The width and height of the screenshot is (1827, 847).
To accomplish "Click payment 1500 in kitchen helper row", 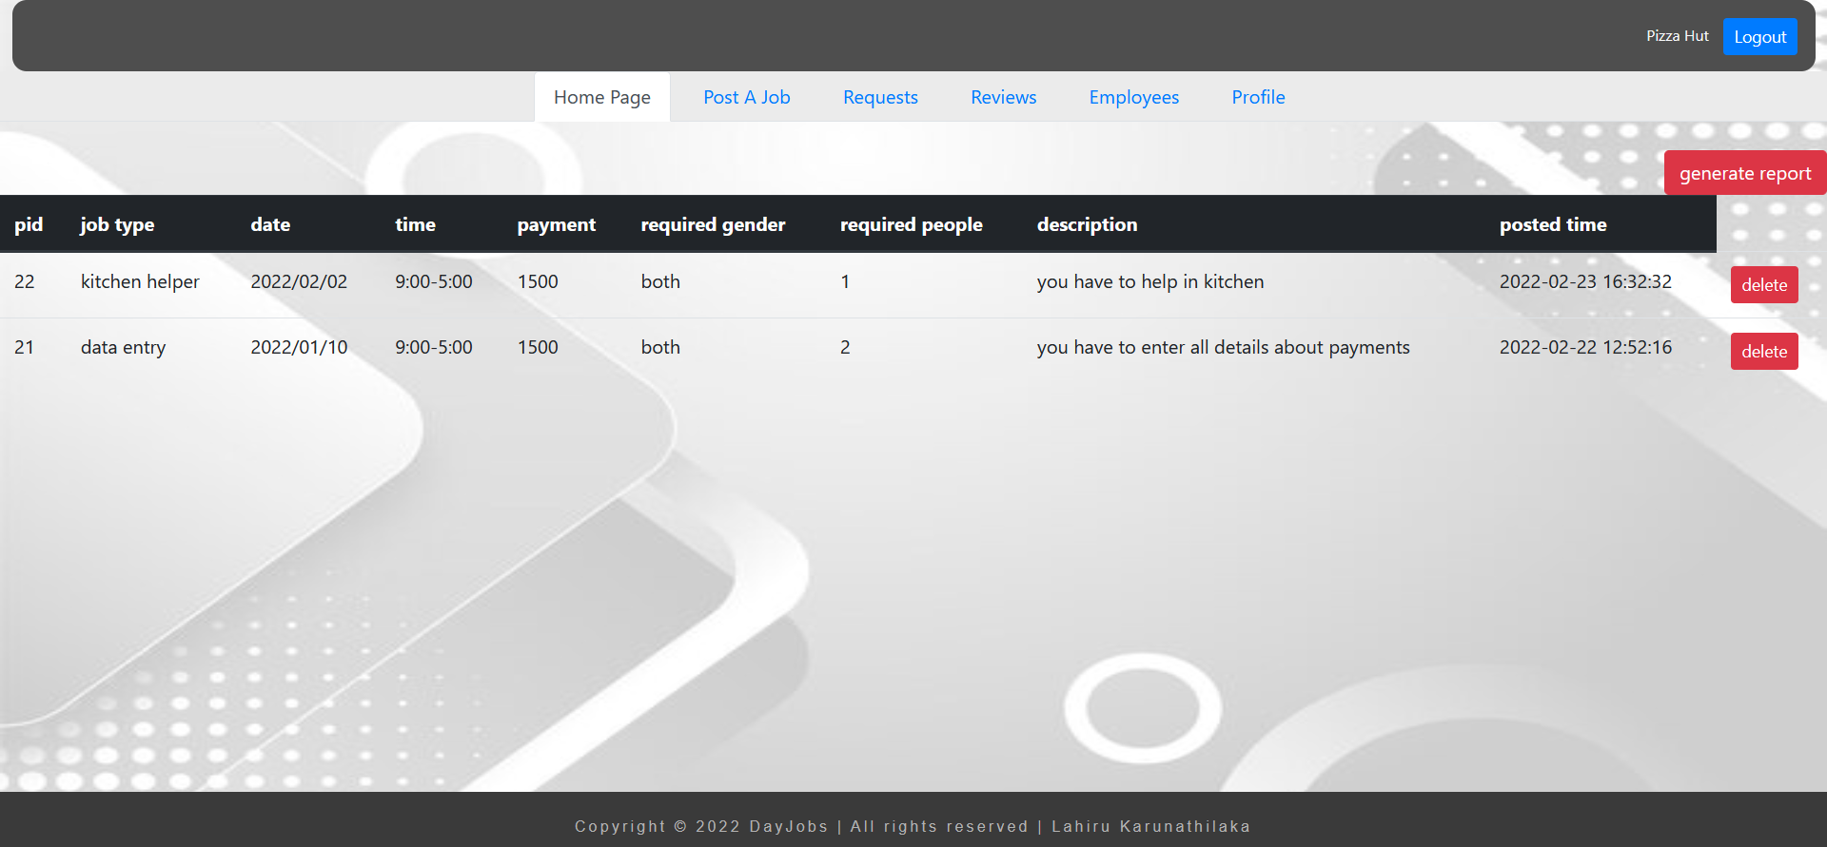I will coord(538,281).
